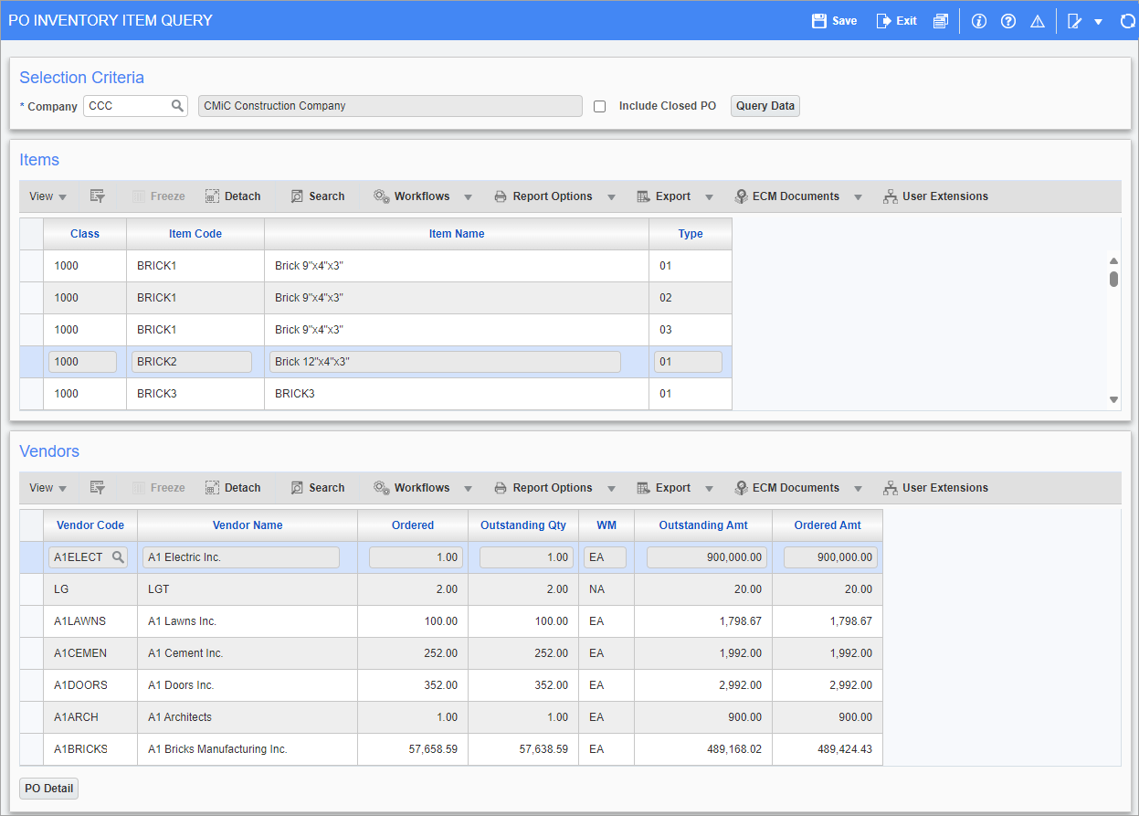Click A1 Bricks Manufacturing Inc. vendor name

tap(217, 749)
